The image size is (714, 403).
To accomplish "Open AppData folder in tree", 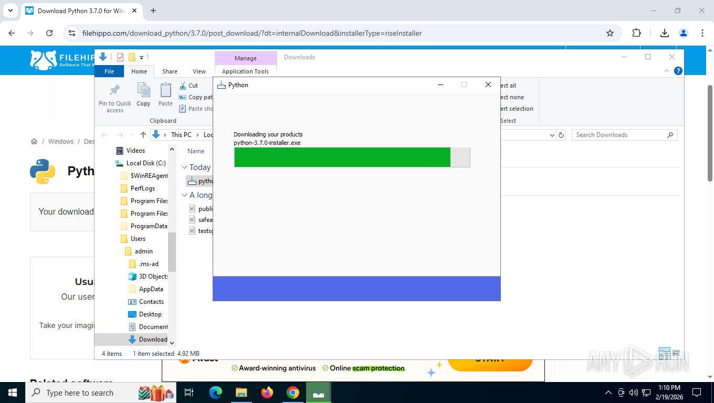I will [151, 289].
